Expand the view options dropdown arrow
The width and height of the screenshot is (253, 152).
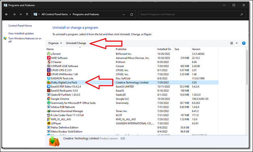[x=237, y=43]
